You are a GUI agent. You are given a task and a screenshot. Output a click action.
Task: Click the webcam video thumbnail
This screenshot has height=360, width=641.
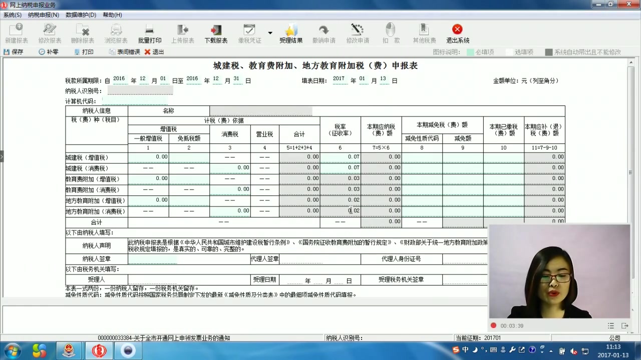pyautogui.click(x=559, y=271)
